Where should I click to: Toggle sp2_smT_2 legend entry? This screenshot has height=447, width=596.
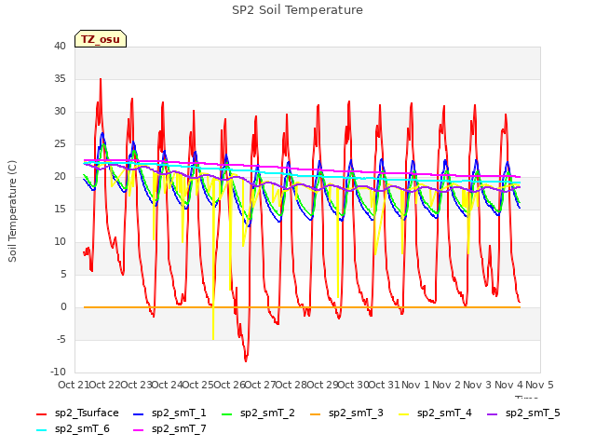click(x=258, y=413)
